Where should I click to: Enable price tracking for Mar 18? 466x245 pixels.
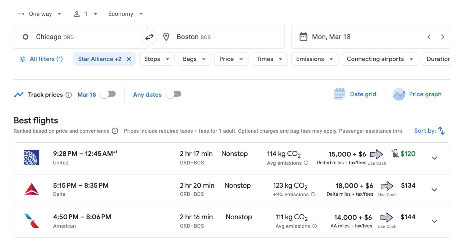(x=108, y=94)
